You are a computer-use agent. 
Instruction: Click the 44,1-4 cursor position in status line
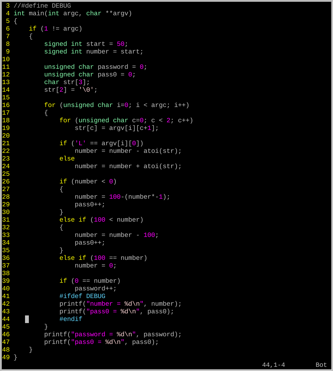point(273,365)
